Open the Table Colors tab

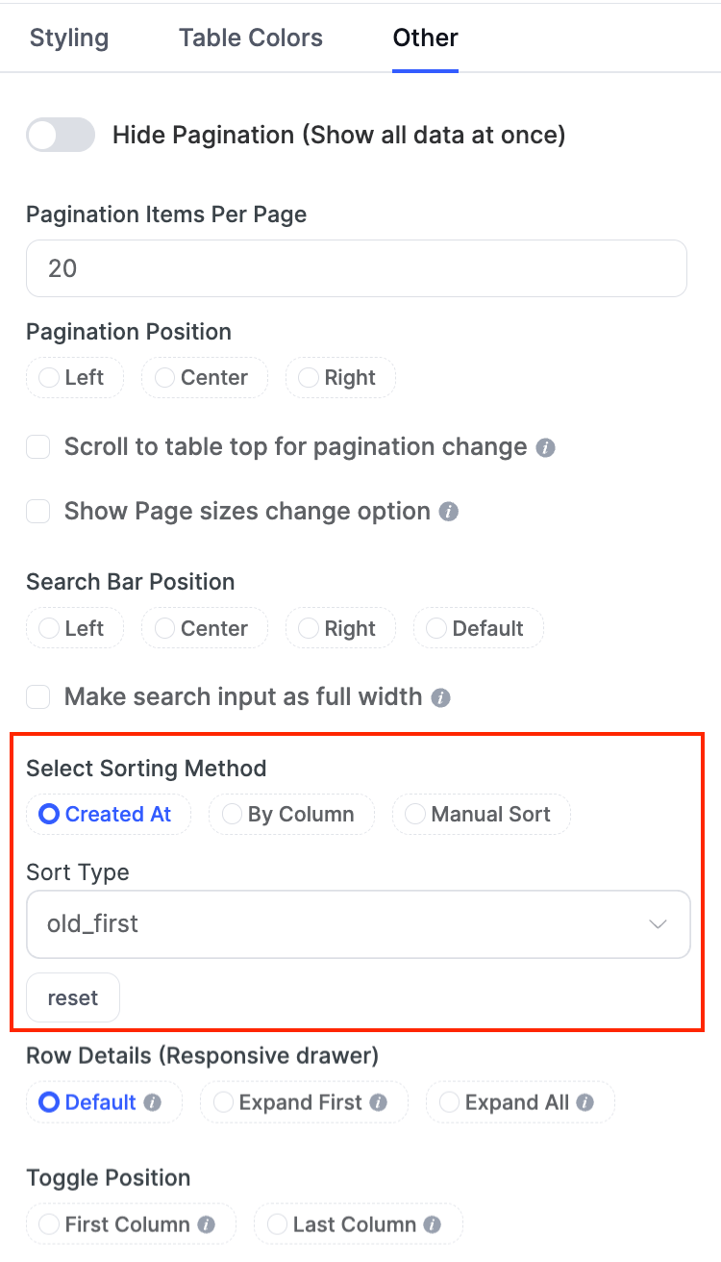tap(251, 38)
